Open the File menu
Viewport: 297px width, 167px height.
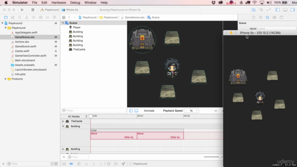(x=34, y=2)
